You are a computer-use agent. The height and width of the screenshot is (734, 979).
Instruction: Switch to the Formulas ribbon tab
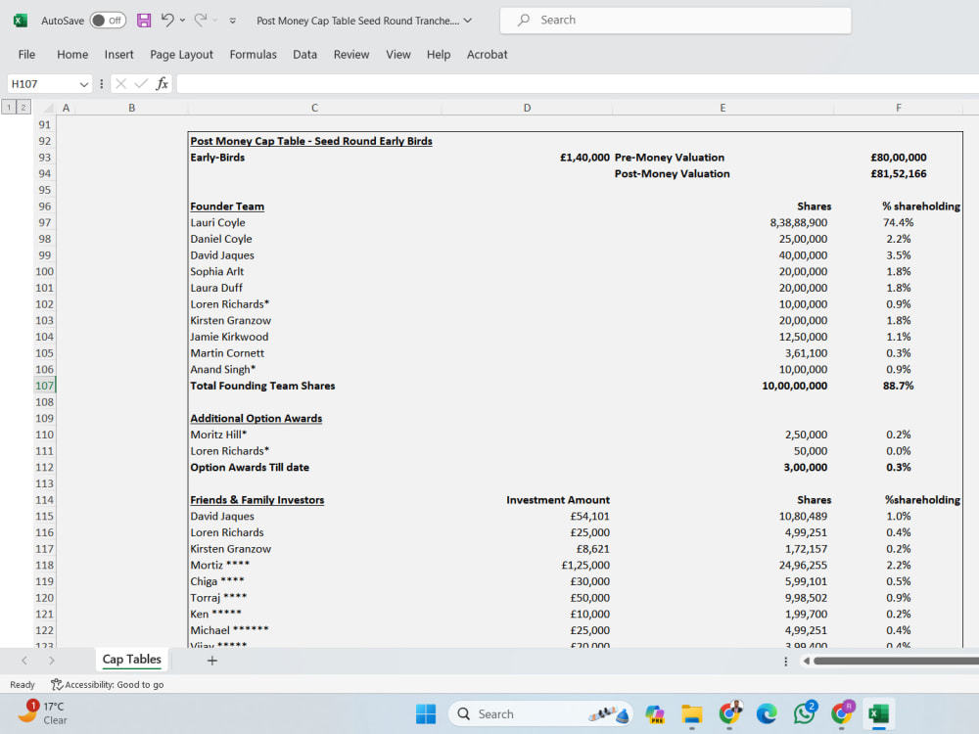253,55
